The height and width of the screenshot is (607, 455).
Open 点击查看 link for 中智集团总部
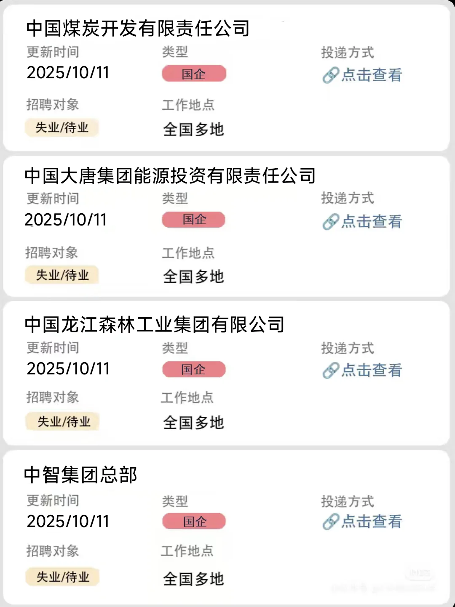(372, 522)
